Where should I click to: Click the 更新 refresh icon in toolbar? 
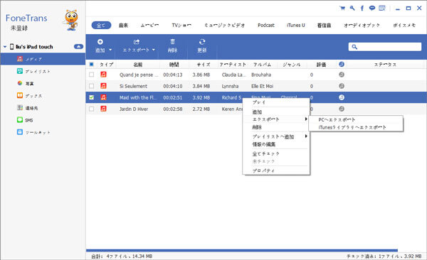click(x=202, y=42)
